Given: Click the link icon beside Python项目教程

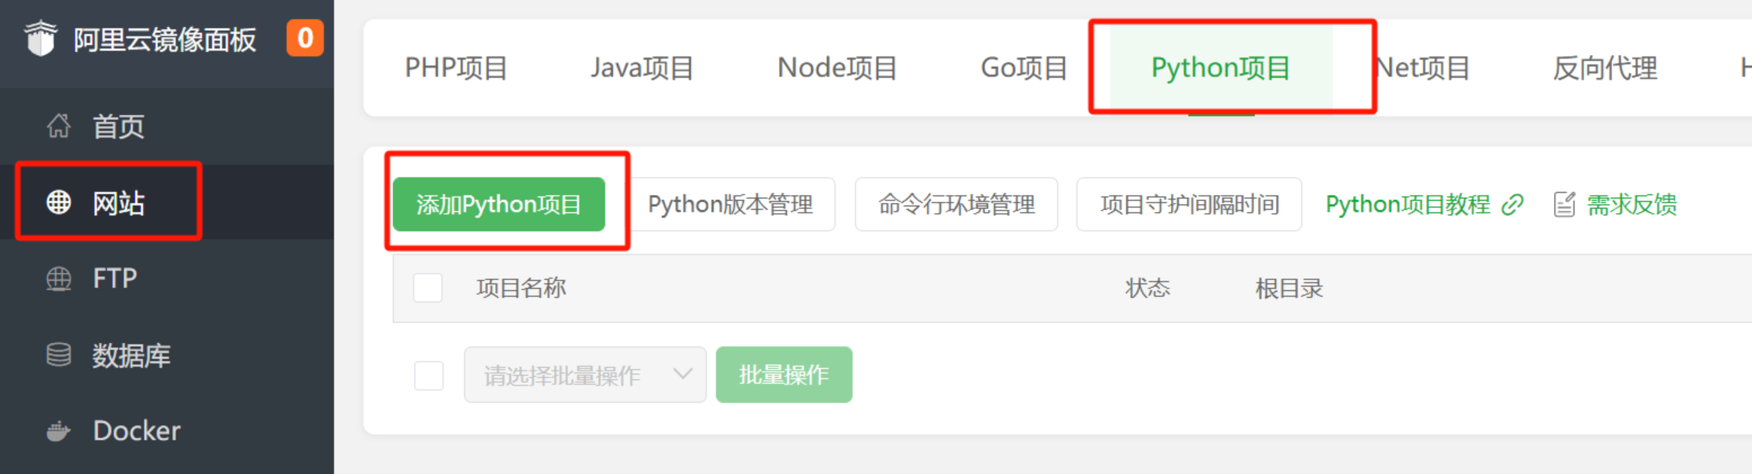Looking at the screenshot, I should coord(1512,205).
